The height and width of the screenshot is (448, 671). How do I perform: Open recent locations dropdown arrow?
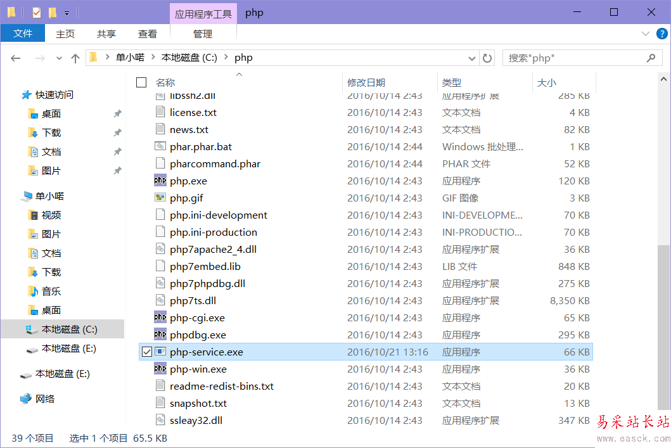(59, 58)
